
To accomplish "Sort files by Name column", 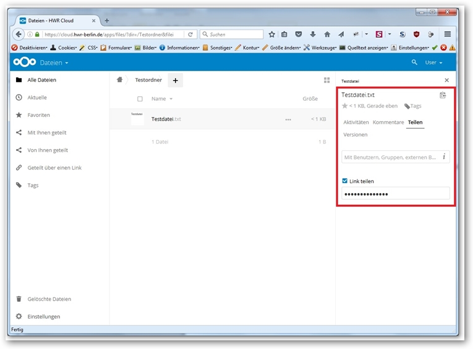I will (x=162, y=99).
